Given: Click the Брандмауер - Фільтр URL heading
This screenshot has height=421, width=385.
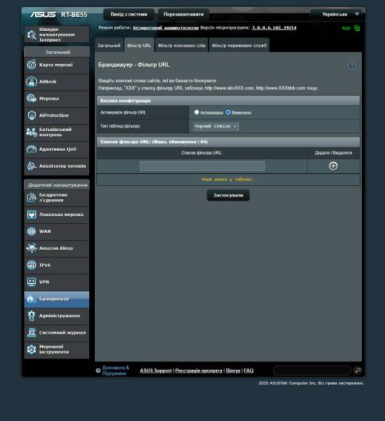Looking at the screenshot, I should point(134,65).
